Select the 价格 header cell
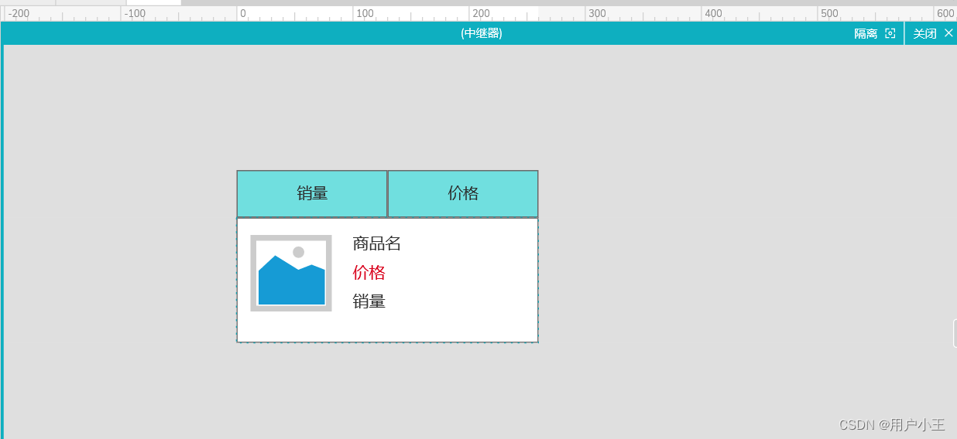The image size is (957, 439). tap(463, 194)
